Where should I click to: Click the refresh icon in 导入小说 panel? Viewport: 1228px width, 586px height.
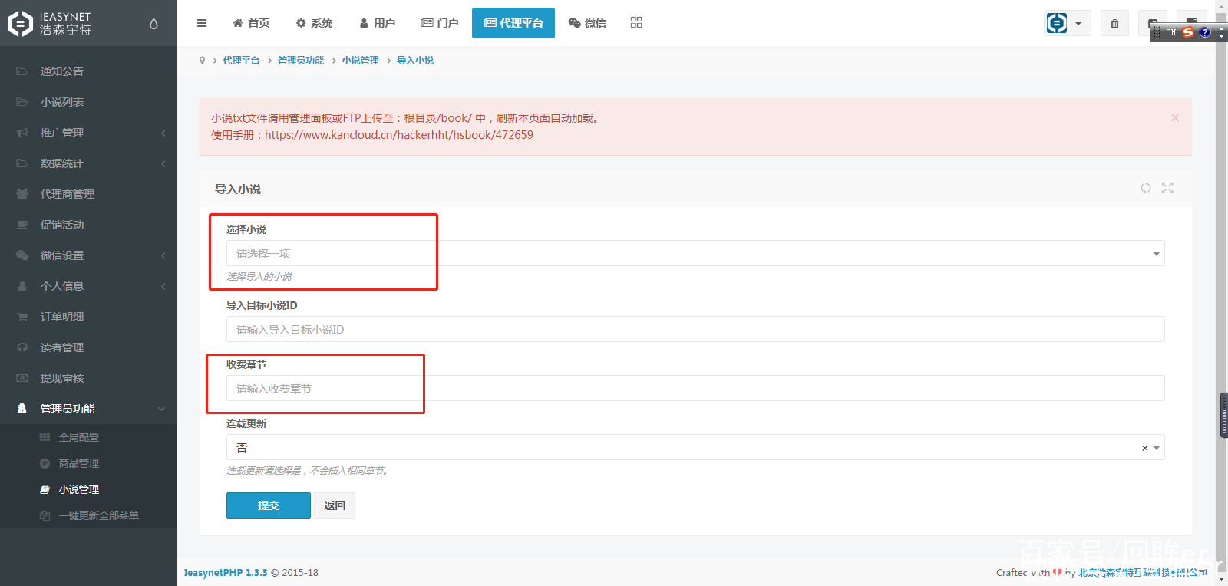click(1146, 188)
